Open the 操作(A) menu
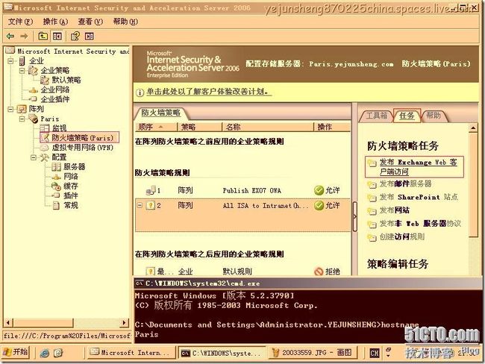The height and width of the screenshot is (364, 485). coord(55,22)
